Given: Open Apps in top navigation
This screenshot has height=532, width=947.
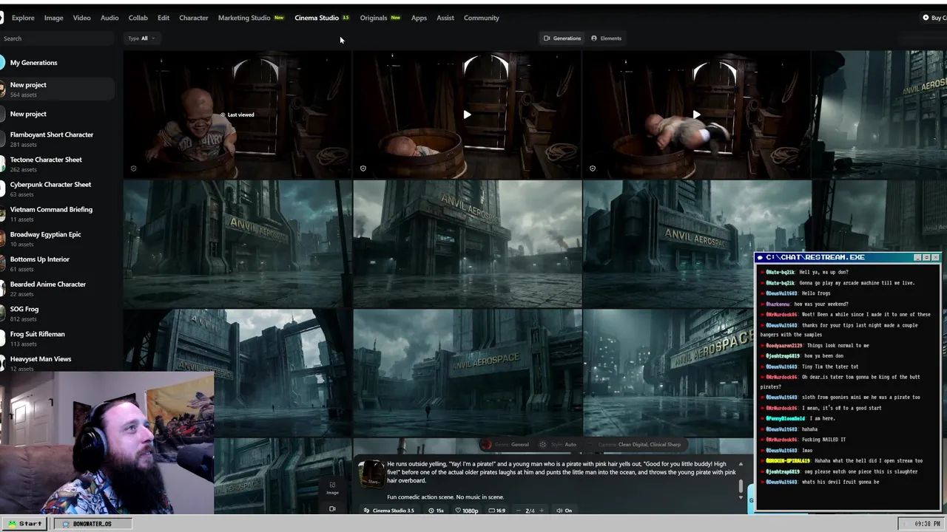Looking at the screenshot, I should (x=419, y=18).
